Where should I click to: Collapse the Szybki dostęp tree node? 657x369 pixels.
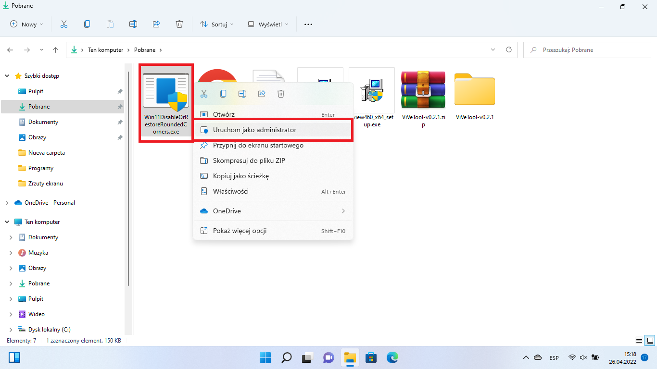click(x=7, y=76)
